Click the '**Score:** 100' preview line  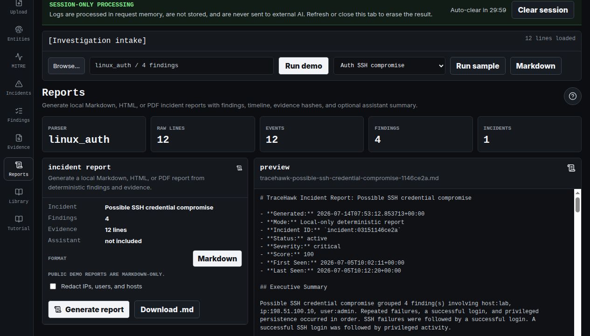[287, 254]
